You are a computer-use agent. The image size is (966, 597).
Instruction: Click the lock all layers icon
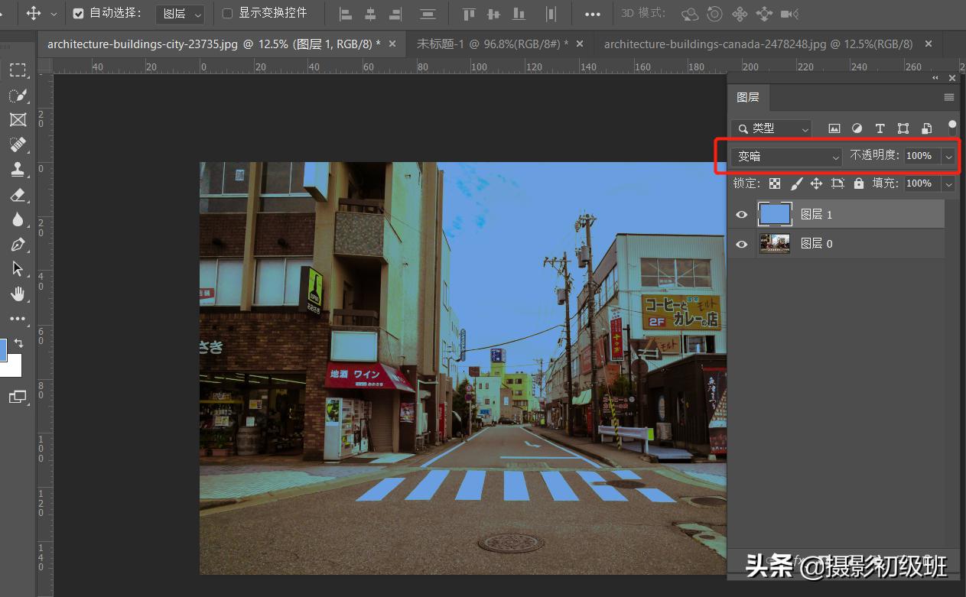tap(858, 183)
